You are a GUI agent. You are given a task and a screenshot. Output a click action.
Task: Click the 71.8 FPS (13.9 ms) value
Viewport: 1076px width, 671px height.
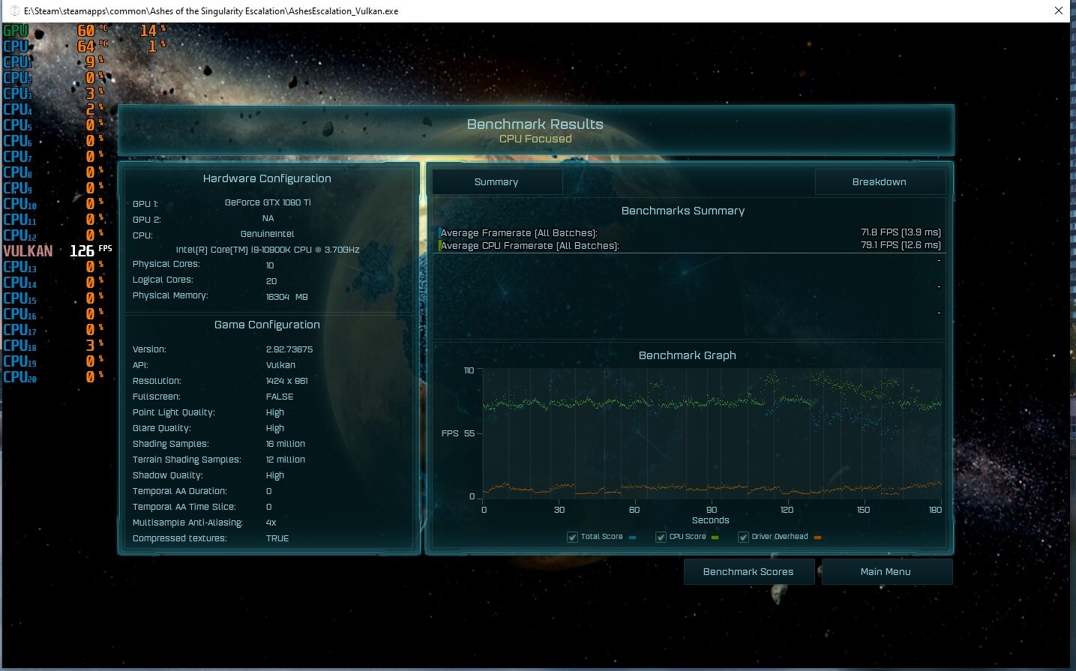coord(901,232)
